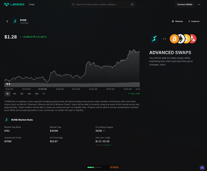Click the +0.063176 (+5.19%) change
Image resolution: width=207 pixels, height=171 pixels.
(x=34, y=37)
